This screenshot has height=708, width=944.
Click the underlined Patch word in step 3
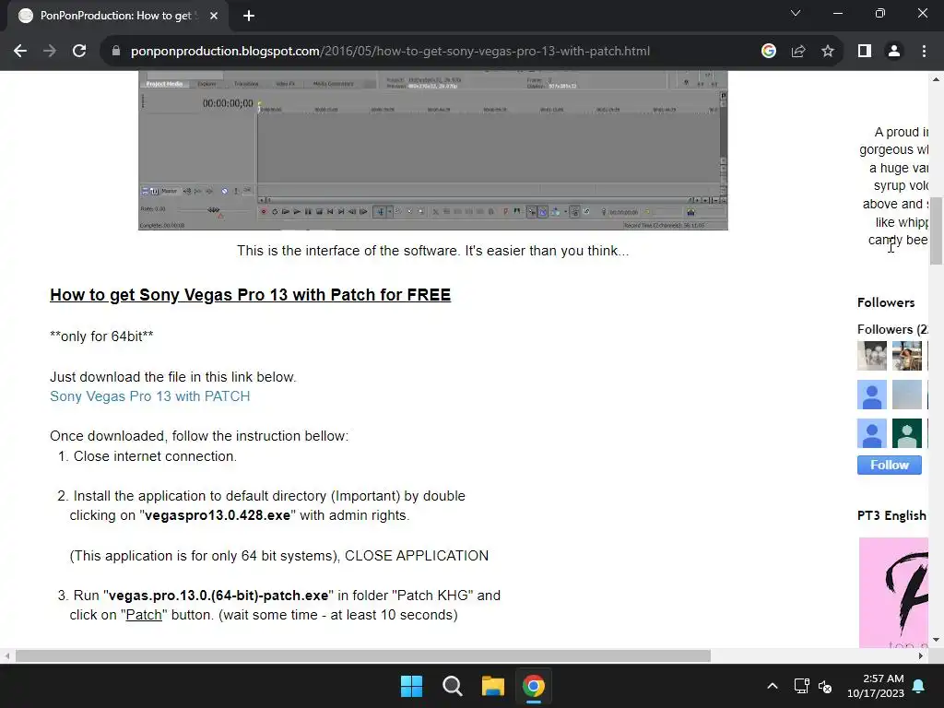[x=144, y=615]
